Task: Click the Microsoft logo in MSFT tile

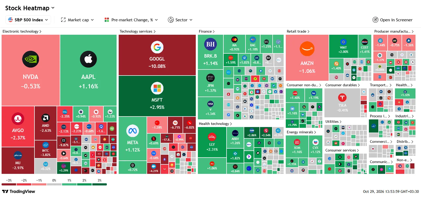Action: (x=157, y=88)
